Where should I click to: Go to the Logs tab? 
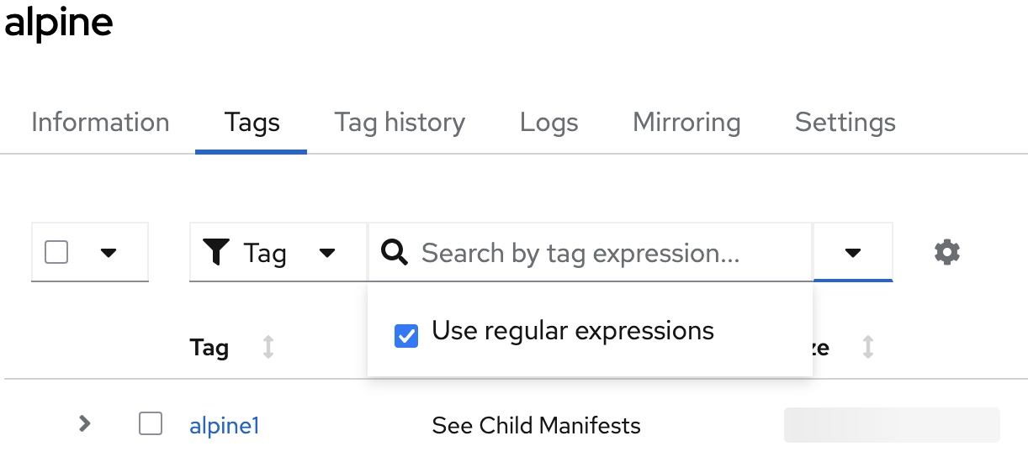coord(548,123)
